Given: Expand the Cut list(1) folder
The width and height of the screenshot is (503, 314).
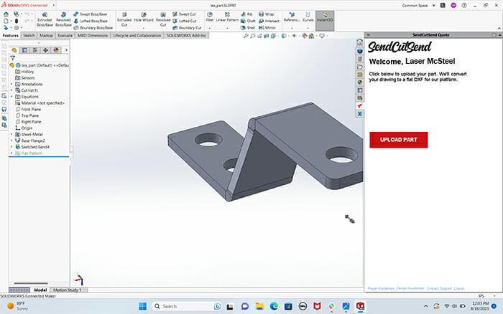Looking at the screenshot, I should [11, 90].
